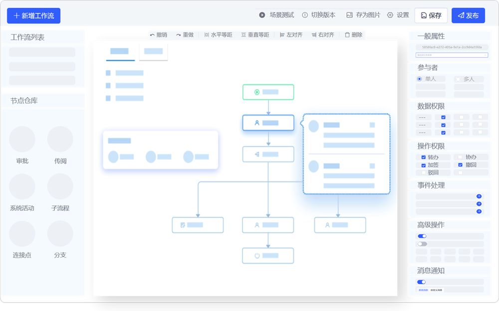
Task: Switch to the second canvas tab
Action: point(153,51)
